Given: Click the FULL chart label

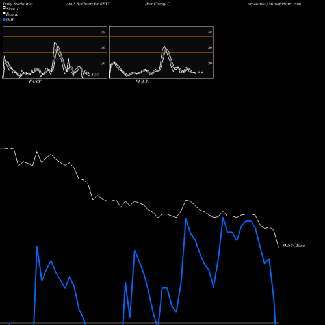Looking at the screenshot, I should tap(142, 82).
